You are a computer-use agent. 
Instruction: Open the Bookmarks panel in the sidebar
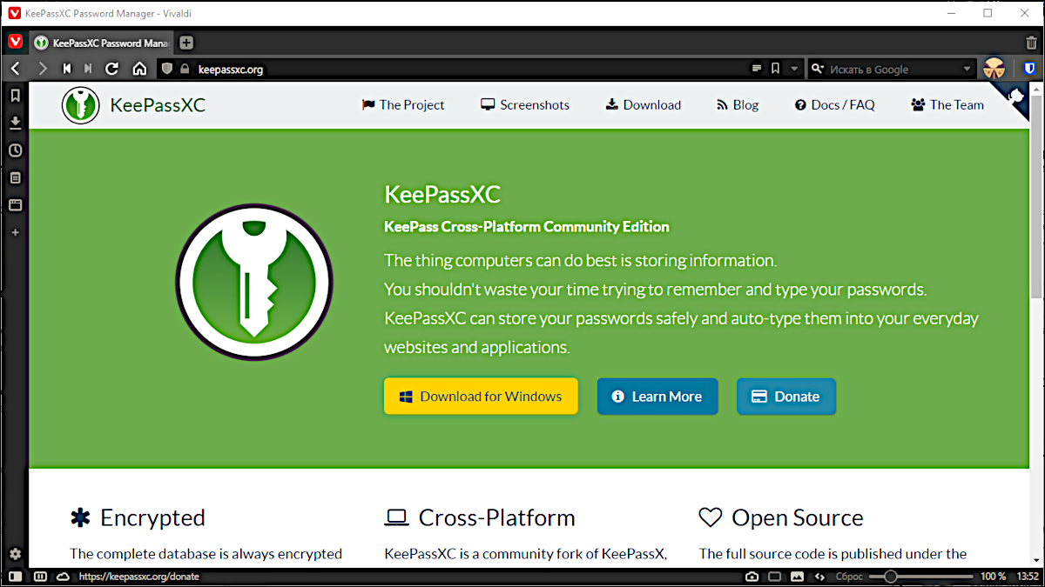click(x=14, y=96)
